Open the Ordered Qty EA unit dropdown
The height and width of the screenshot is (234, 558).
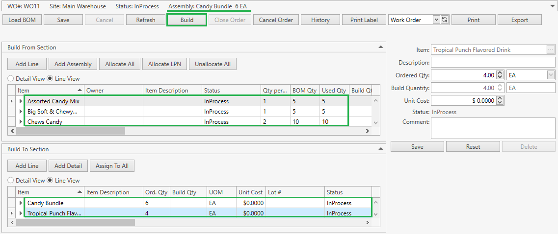coord(551,75)
